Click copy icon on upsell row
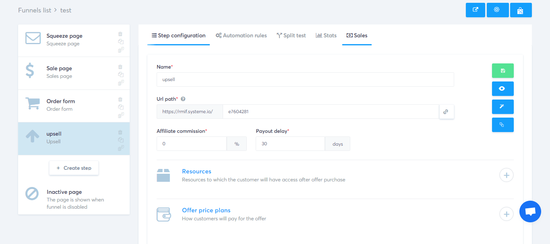Viewport: 550px width, 244px height. (x=120, y=140)
